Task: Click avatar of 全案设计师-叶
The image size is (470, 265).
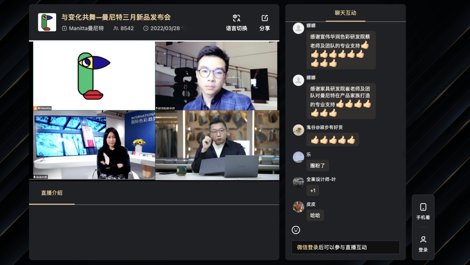Action: (x=298, y=182)
